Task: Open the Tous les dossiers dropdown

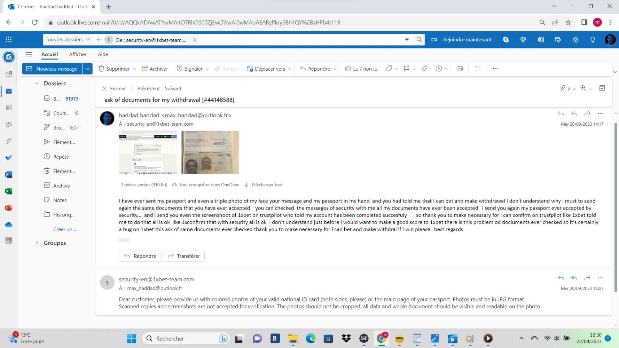Action: (x=68, y=40)
